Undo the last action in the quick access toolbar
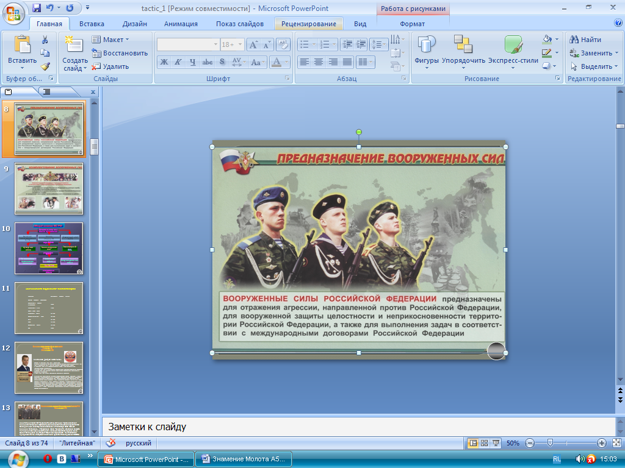The width and height of the screenshot is (625, 468). 50,7
